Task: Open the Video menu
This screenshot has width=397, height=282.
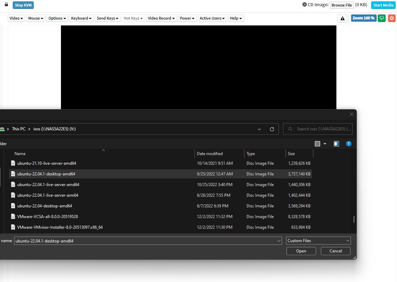Action: point(16,18)
